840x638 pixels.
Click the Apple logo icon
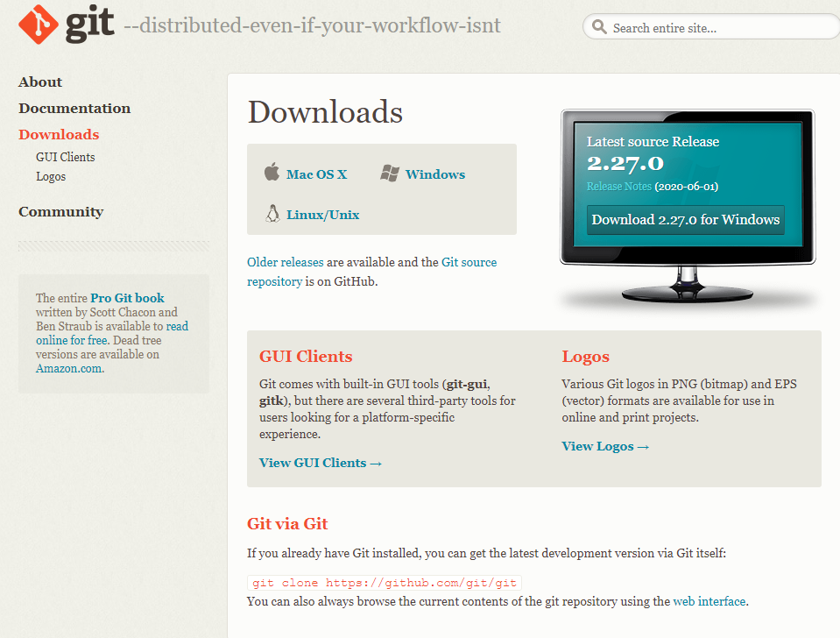click(x=272, y=172)
